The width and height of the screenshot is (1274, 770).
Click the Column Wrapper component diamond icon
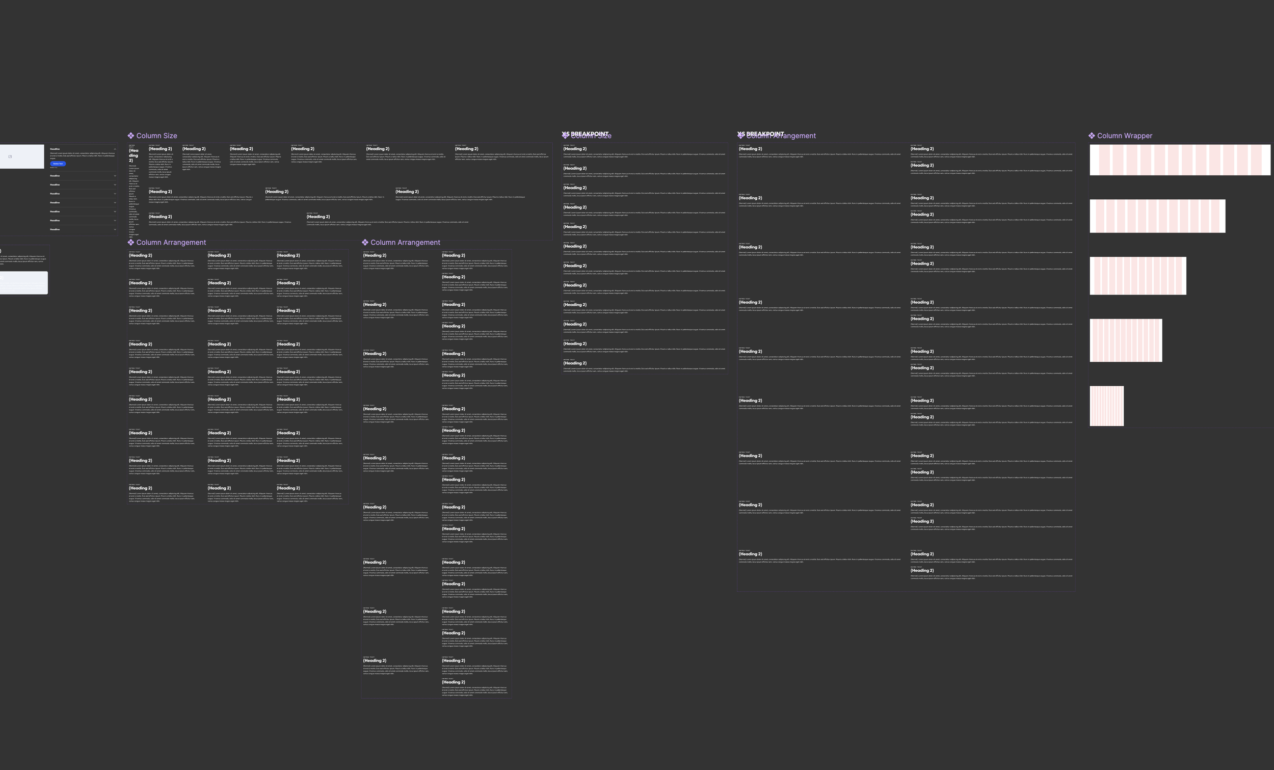[1092, 136]
